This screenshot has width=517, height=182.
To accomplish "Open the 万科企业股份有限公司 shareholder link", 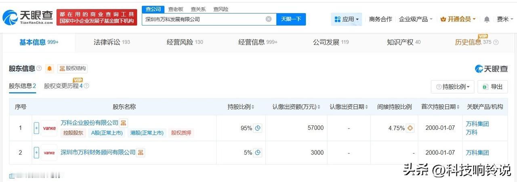I will pyautogui.click(x=89, y=123).
